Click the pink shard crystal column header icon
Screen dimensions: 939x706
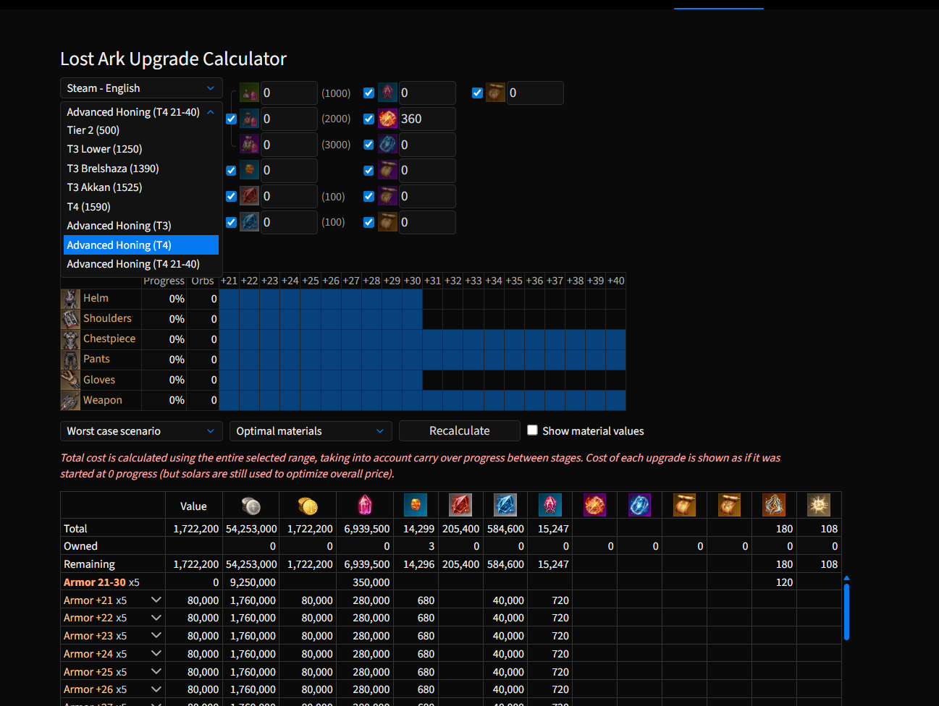click(x=366, y=505)
